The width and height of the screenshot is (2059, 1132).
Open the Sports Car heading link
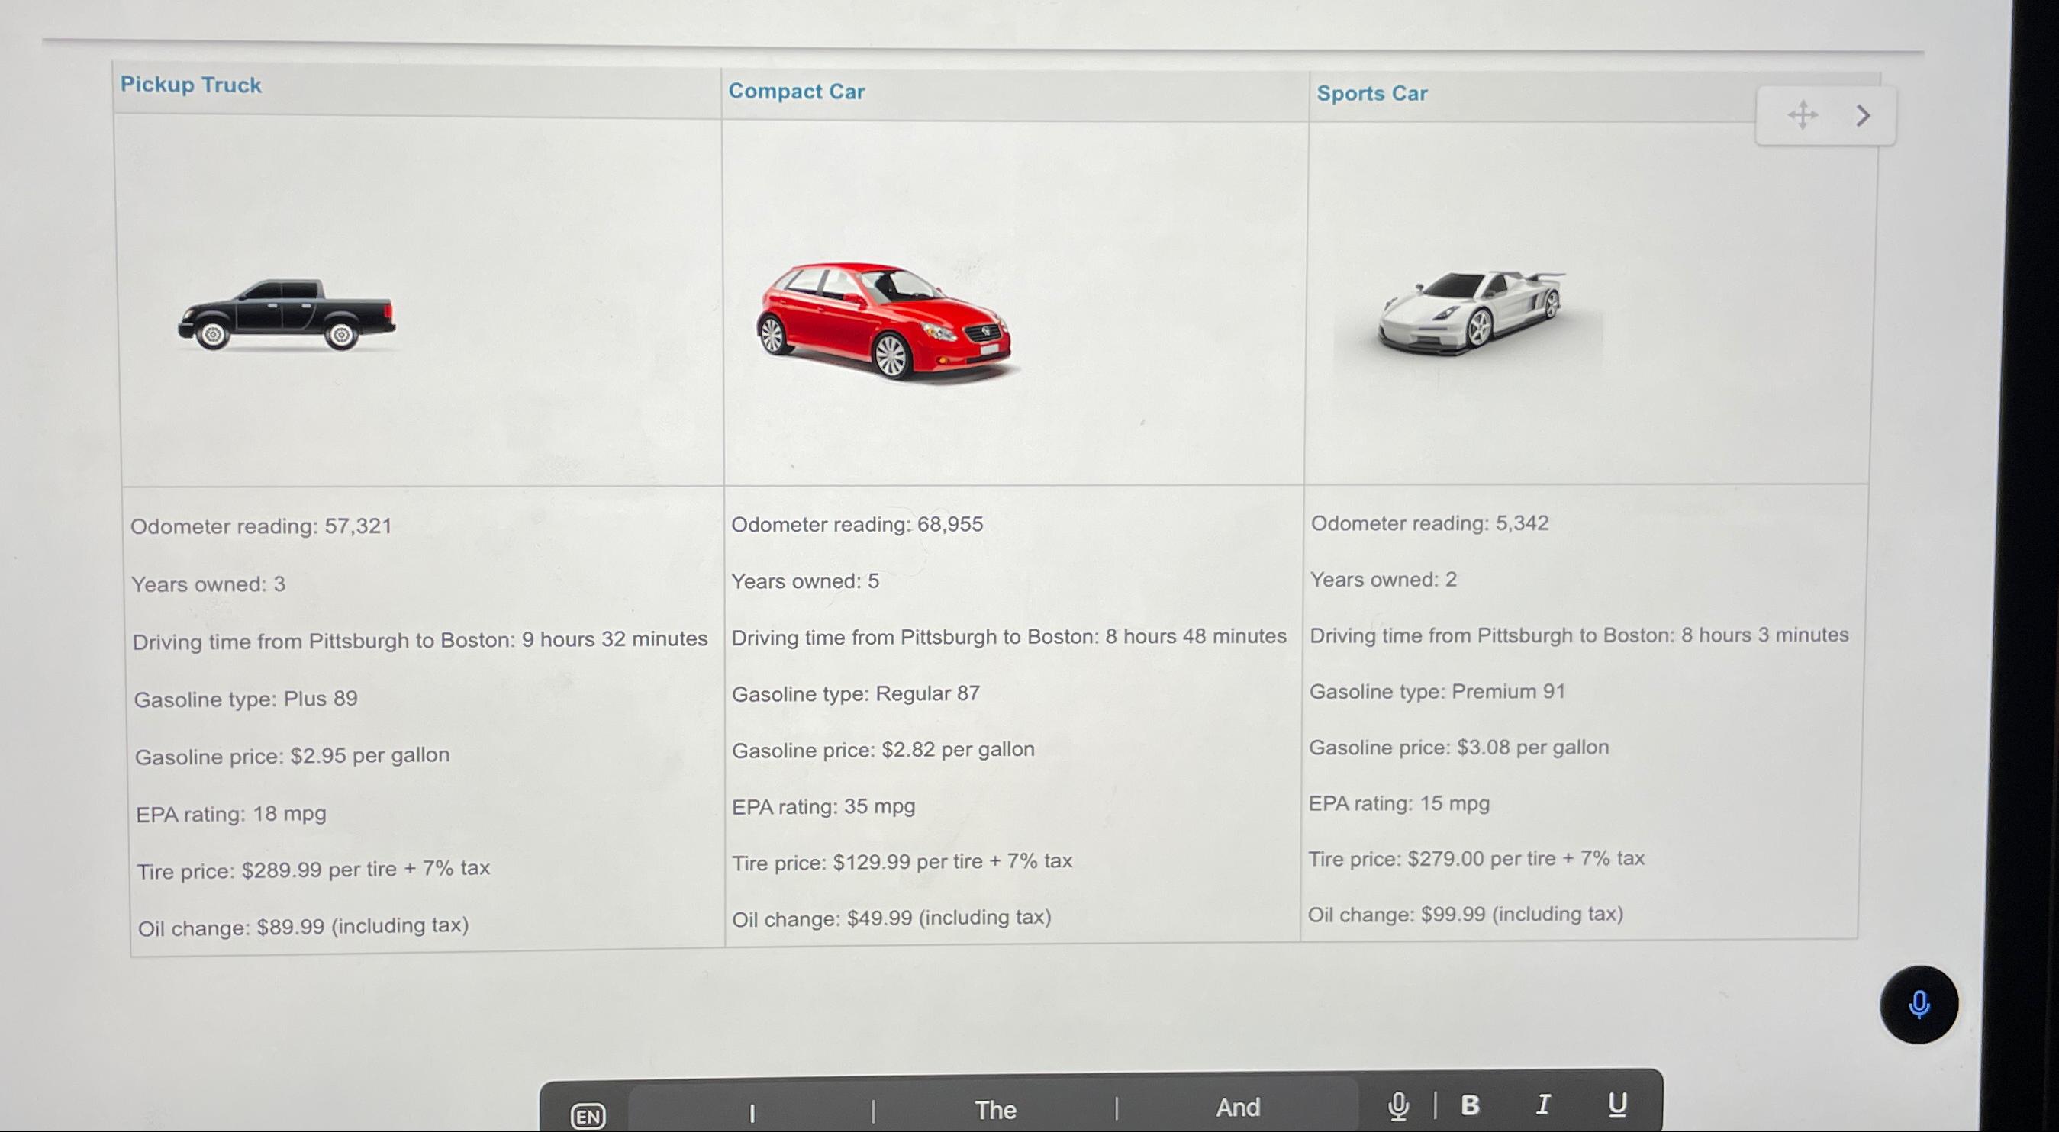[1371, 94]
